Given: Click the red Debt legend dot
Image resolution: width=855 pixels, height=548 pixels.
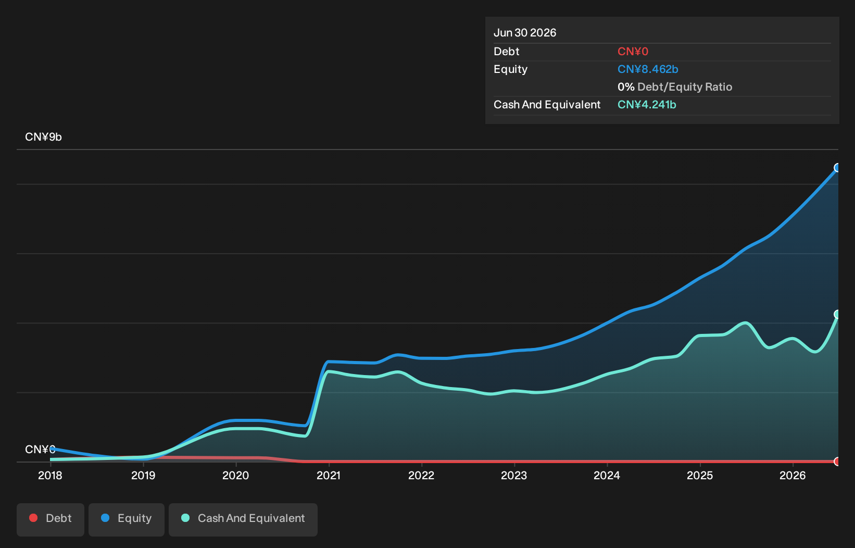Looking at the screenshot, I should 33,518.
